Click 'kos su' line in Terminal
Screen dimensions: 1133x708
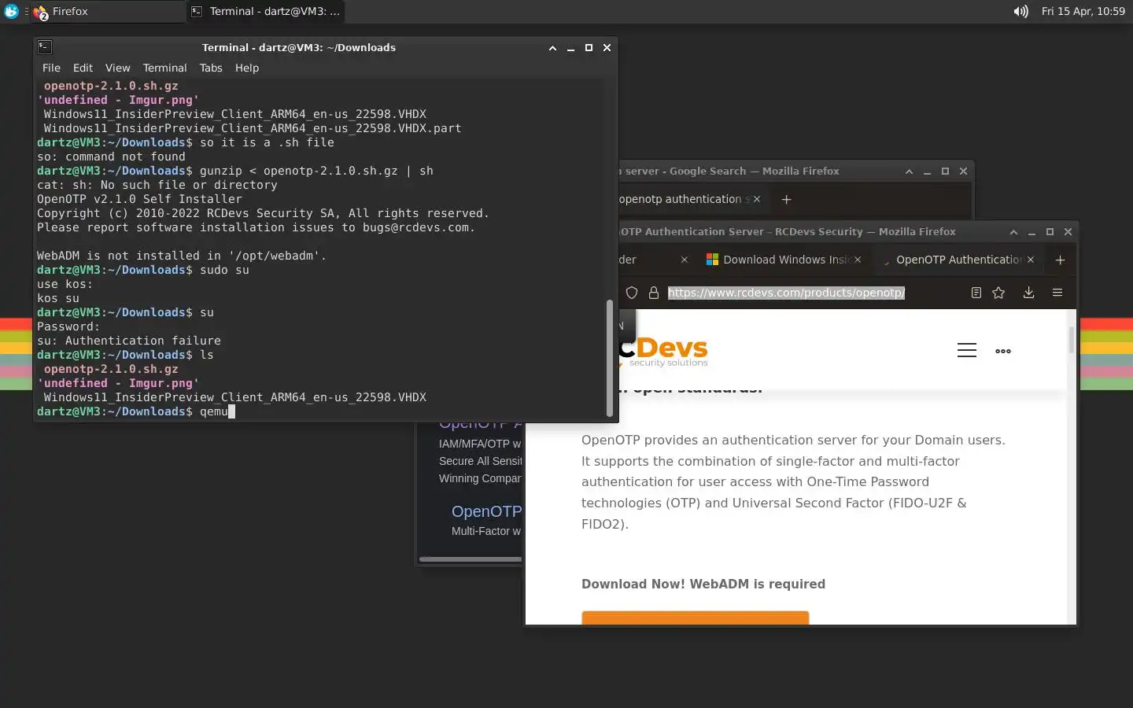(58, 298)
